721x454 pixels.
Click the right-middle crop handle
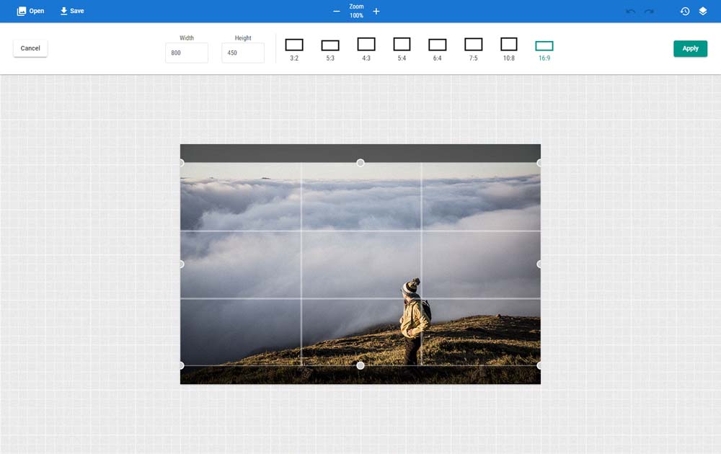click(539, 264)
